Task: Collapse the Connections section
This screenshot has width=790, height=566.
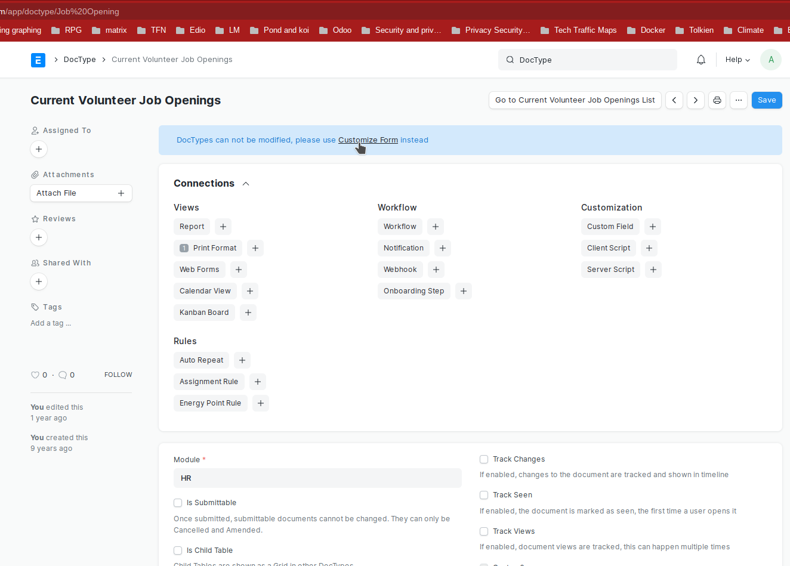Action: [x=246, y=184]
